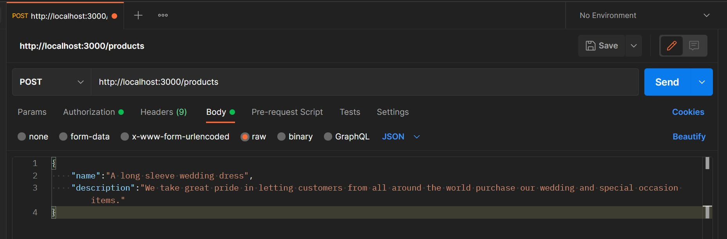The width and height of the screenshot is (727, 239).
Task: Open the Cookies link
Action: pyautogui.click(x=688, y=112)
